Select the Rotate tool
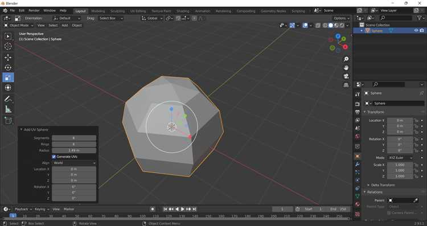 [8, 67]
